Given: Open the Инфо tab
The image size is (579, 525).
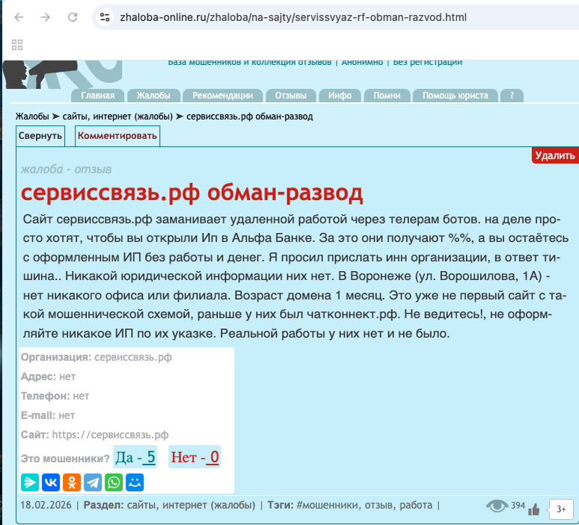Looking at the screenshot, I should [340, 96].
